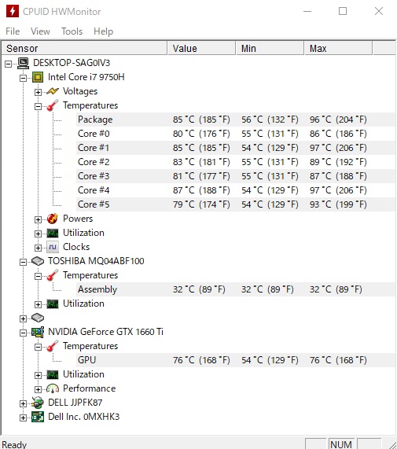Click the Value column header
The height and width of the screenshot is (449, 397).
pos(201,48)
